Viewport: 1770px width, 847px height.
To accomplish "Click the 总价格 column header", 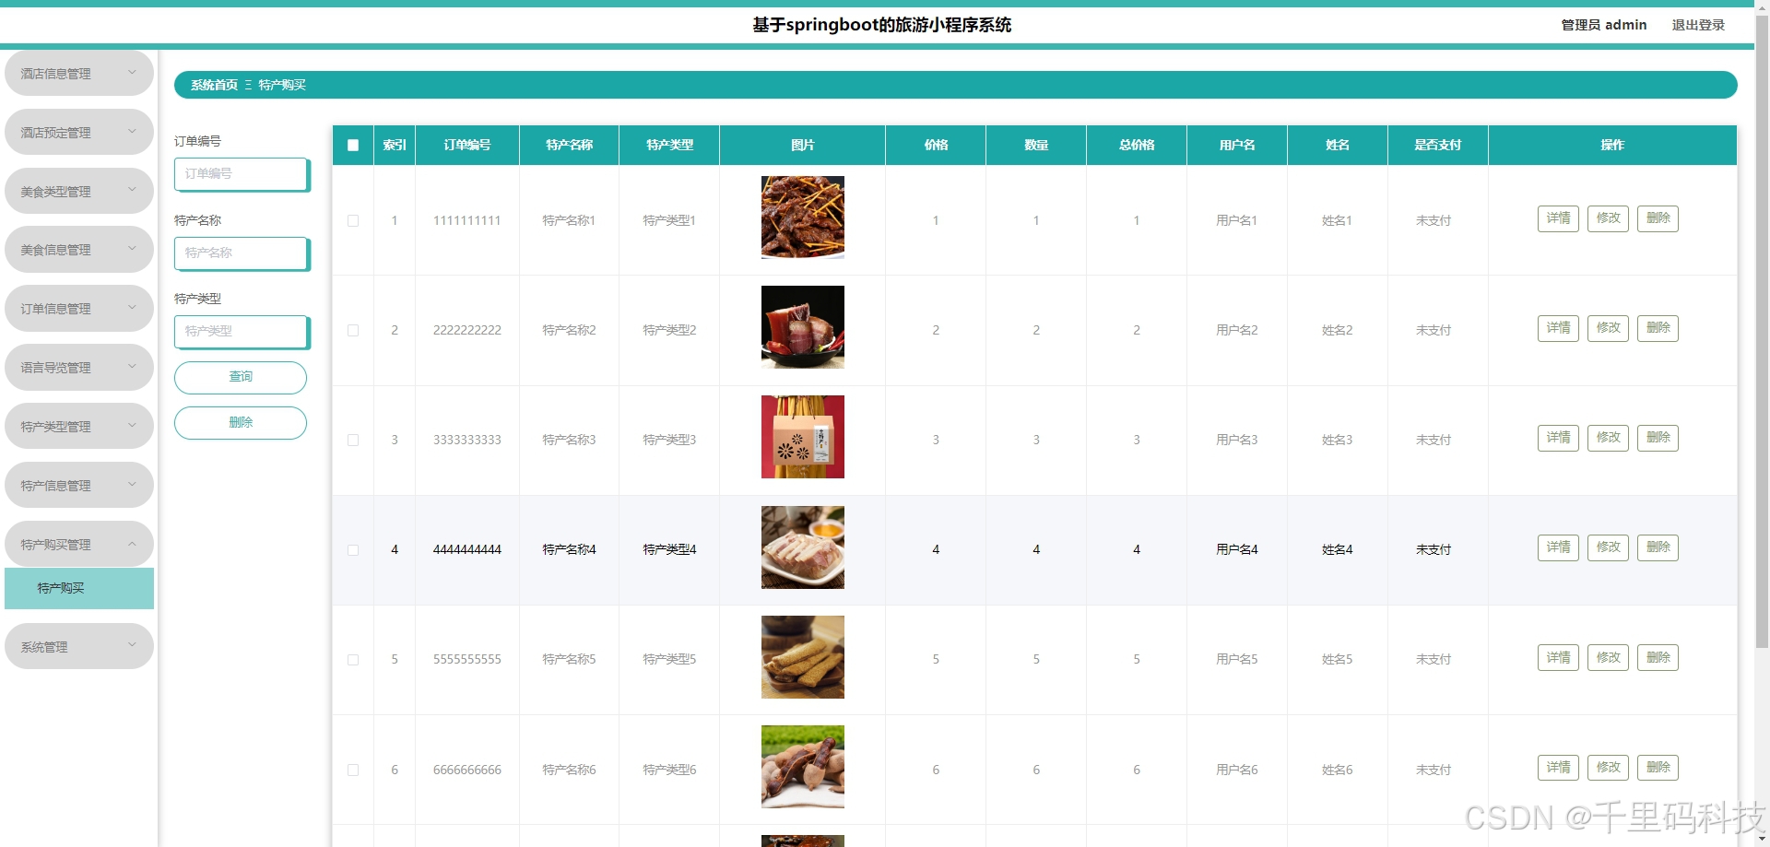I will pos(1137,145).
